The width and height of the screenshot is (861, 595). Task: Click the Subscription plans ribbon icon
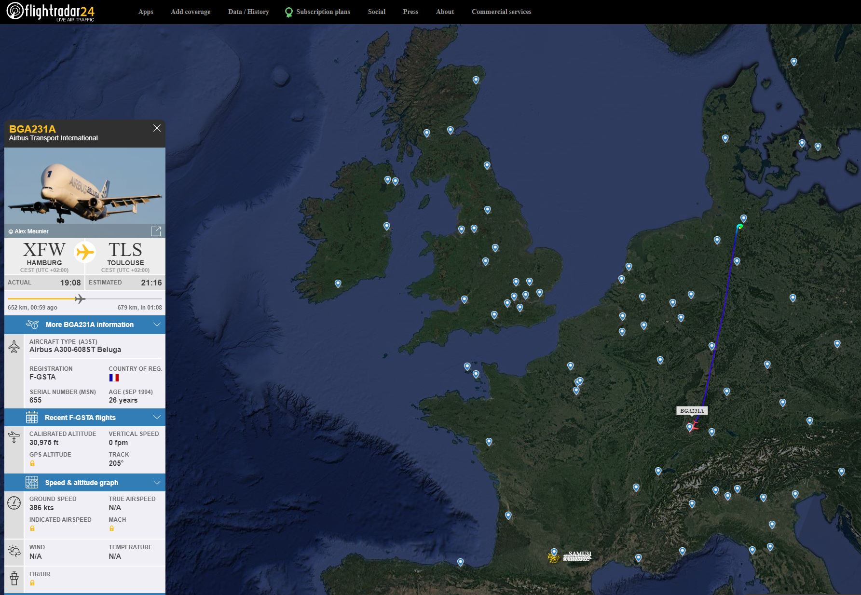click(x=288, y=12)
